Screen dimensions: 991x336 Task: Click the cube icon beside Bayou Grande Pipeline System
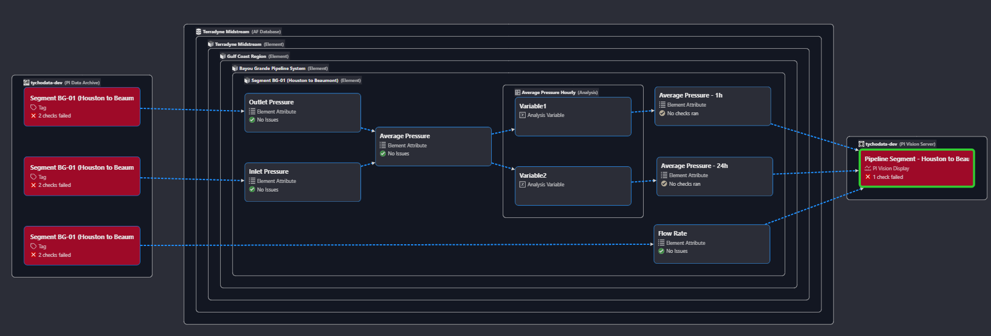click(x=235, y=68)
